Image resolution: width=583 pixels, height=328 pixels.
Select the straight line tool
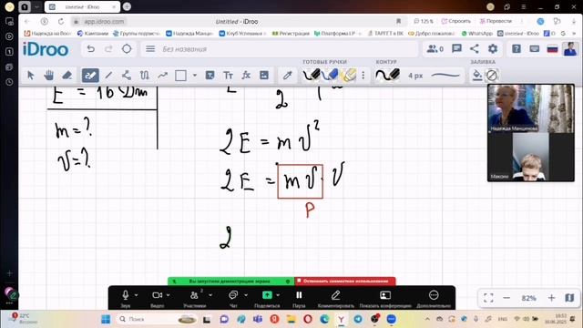coord(108,76)
